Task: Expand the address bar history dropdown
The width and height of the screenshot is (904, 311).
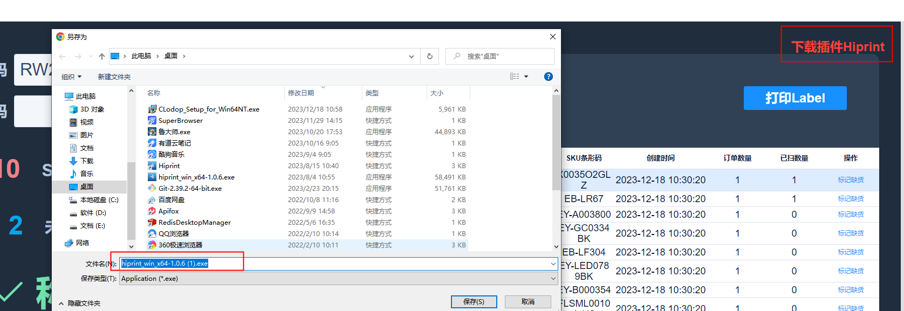Action: coord(412,56)
